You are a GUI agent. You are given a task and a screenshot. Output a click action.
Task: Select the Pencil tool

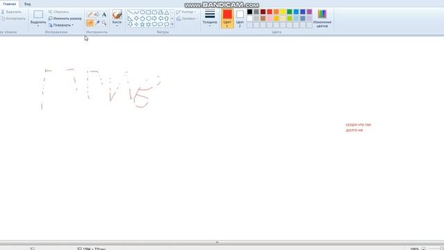pos(90,15)
